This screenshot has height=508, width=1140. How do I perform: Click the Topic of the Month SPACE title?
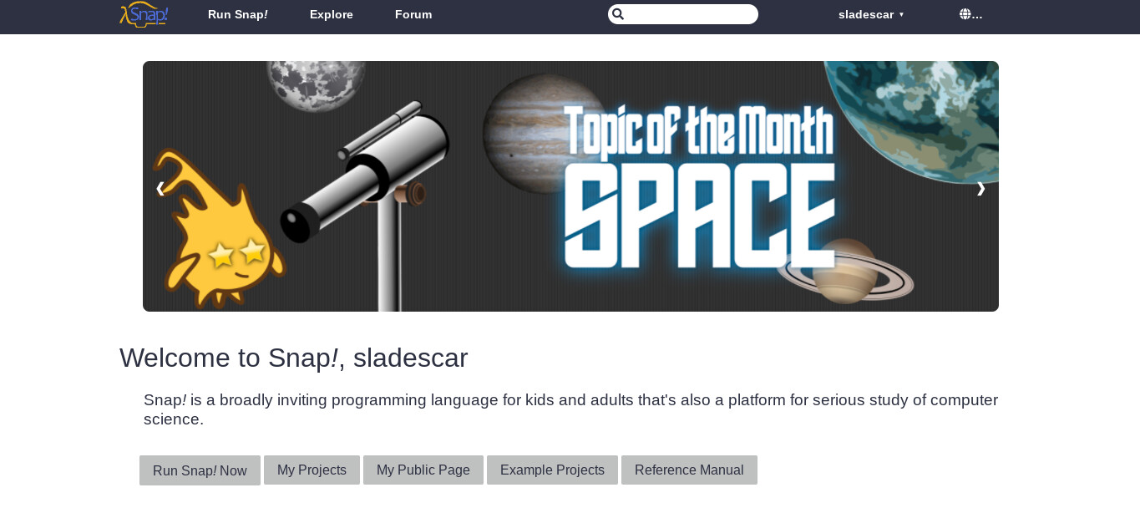tap(700, 188)
